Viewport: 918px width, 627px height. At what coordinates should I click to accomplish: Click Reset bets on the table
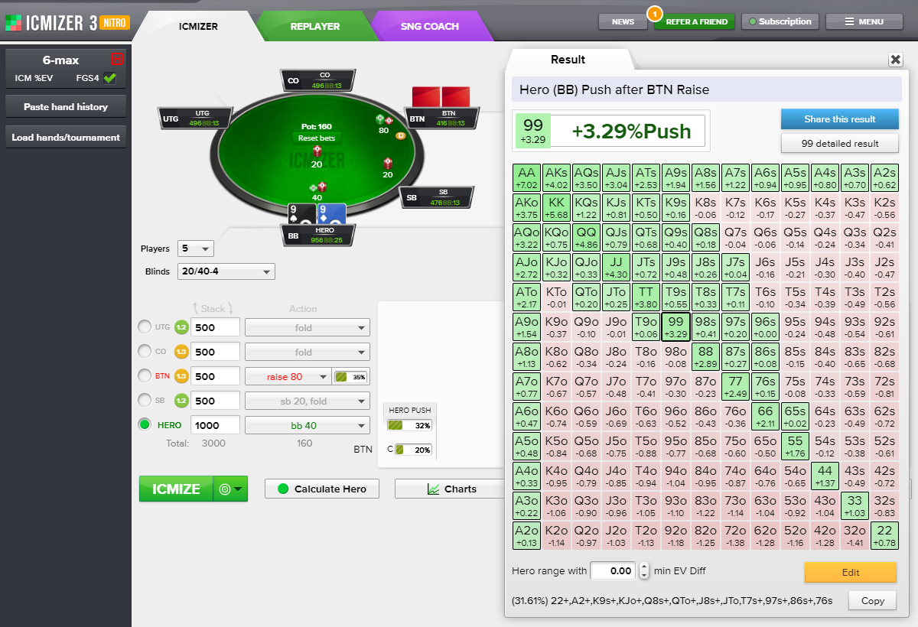pos(318,138)
